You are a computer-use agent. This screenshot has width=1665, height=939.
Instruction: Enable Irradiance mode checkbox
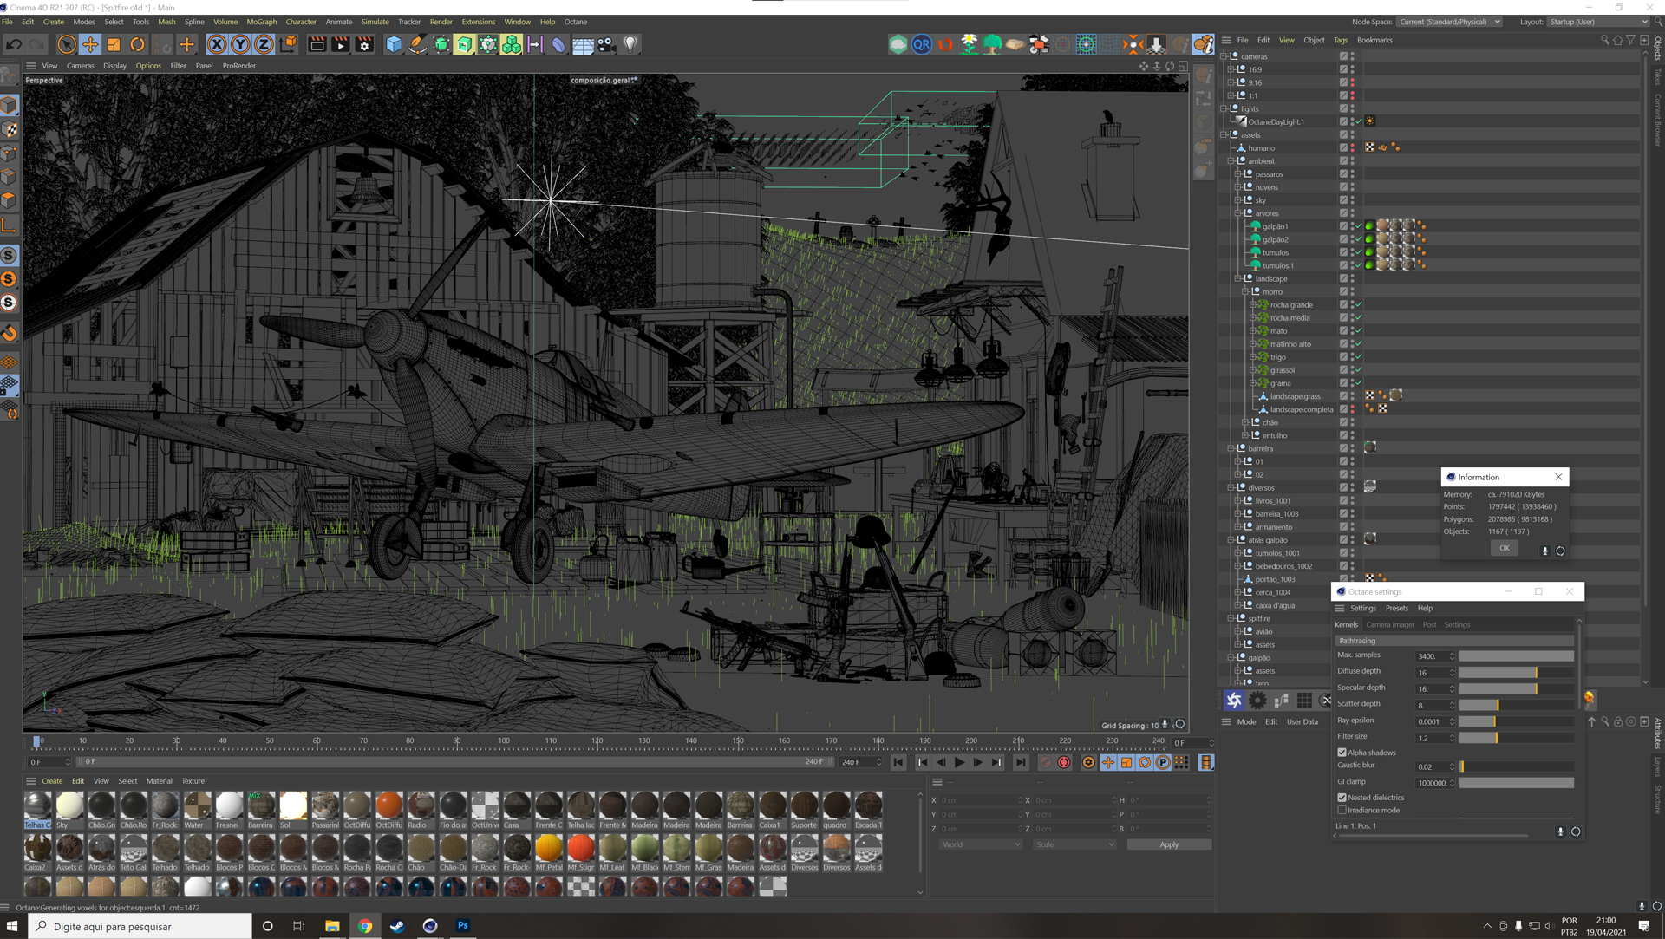click(1342, 811)
